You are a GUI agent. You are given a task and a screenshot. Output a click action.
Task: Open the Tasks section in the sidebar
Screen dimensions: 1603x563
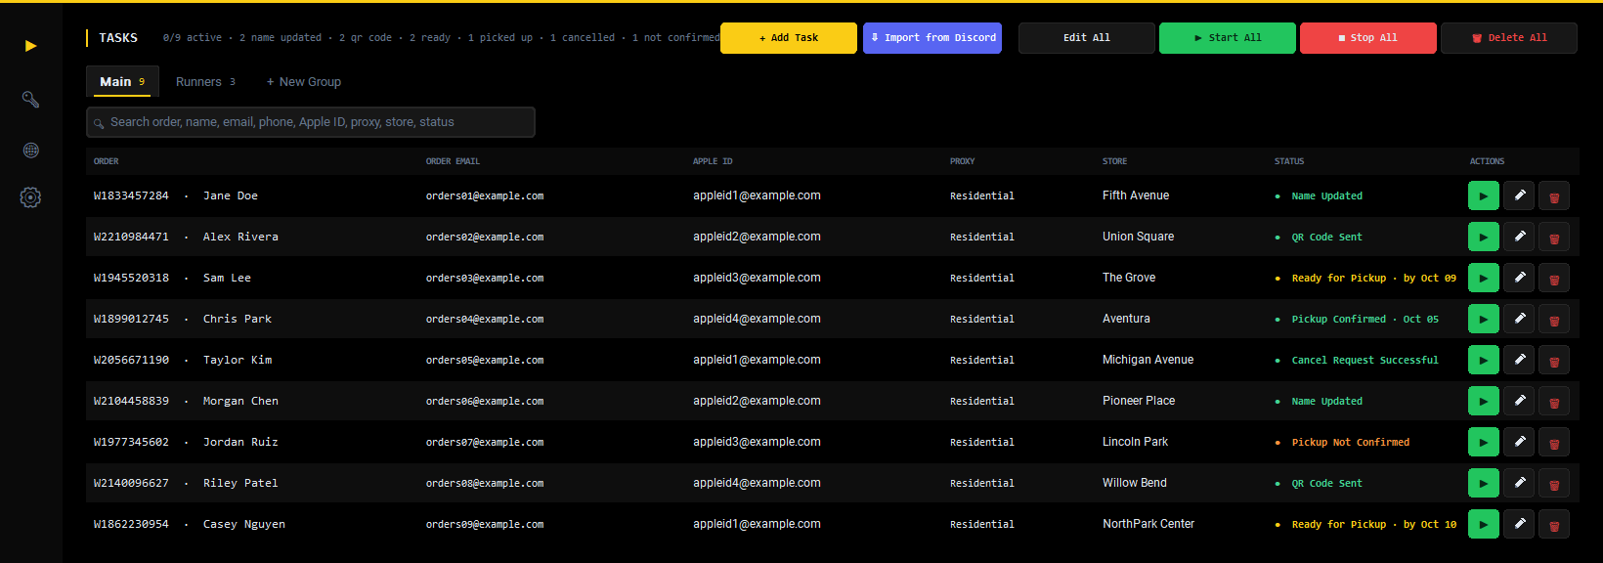click(30, 46)
